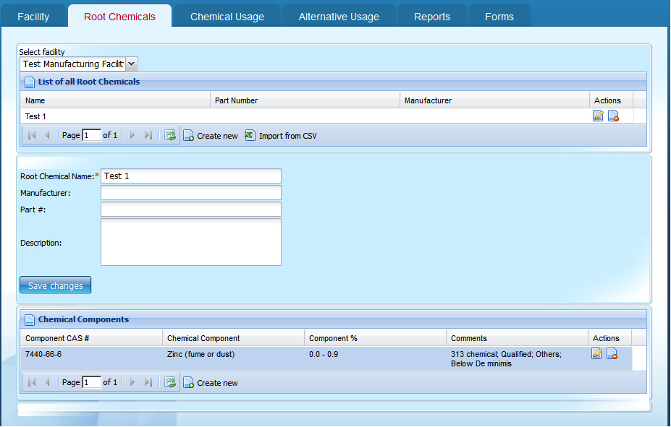Click the Save changes button
The image size is (671, 427).
(x=56, y=285)
